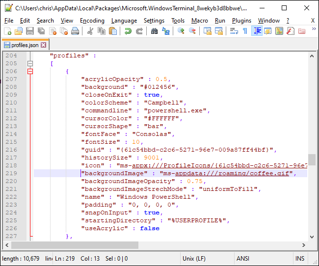319x266 pixels.
Task: Close the profiles.json tab
Action: click(x=44, y=45)
